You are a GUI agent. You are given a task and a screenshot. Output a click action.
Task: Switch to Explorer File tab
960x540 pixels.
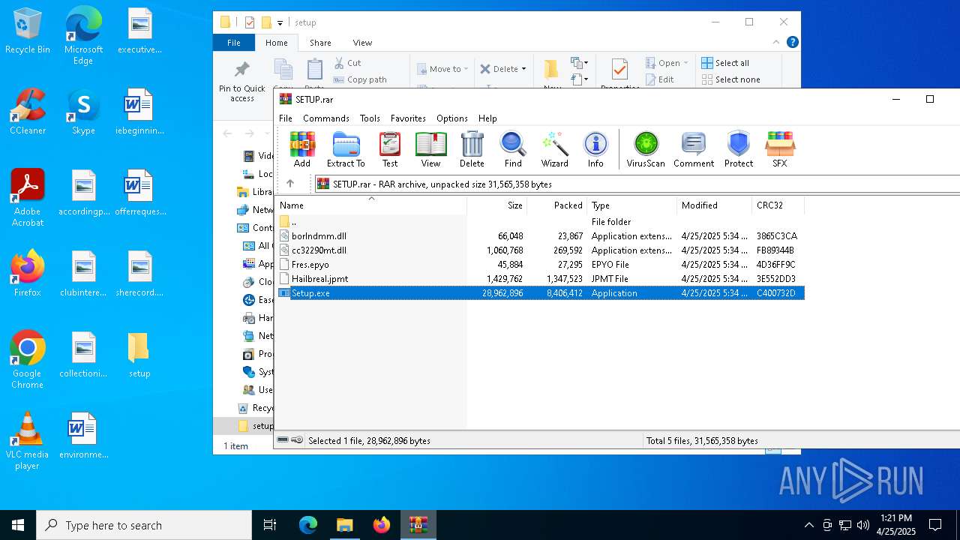pos(234,43)
